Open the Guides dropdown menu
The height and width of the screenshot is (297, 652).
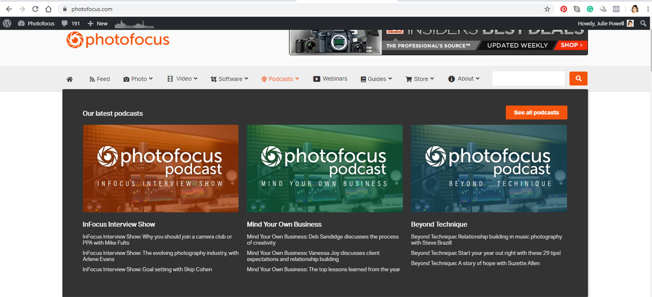coord(376,79)
